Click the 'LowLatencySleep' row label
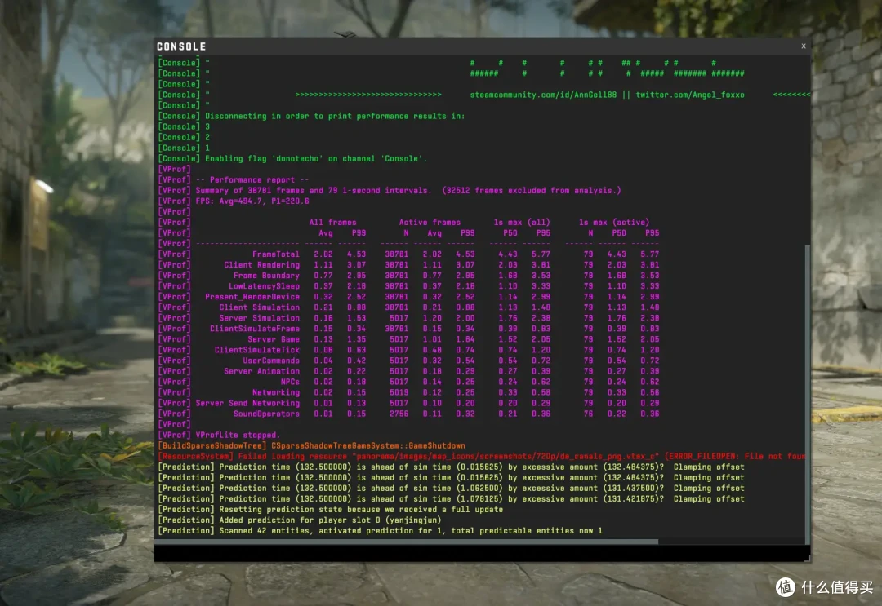Viewport: 882px width, 606px height. [x=264, y=286]
